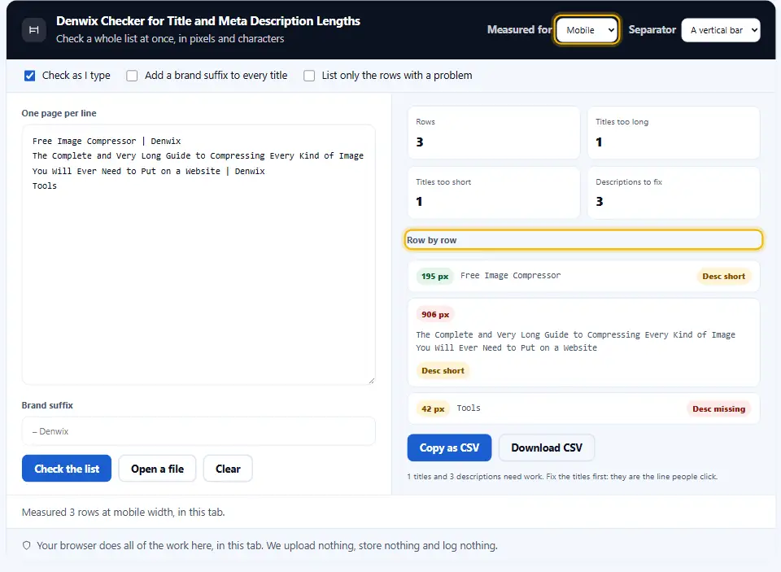This screenshot has width=781, height=572.
Task: Click the Open a file button
Action: [x=157, y=469]
